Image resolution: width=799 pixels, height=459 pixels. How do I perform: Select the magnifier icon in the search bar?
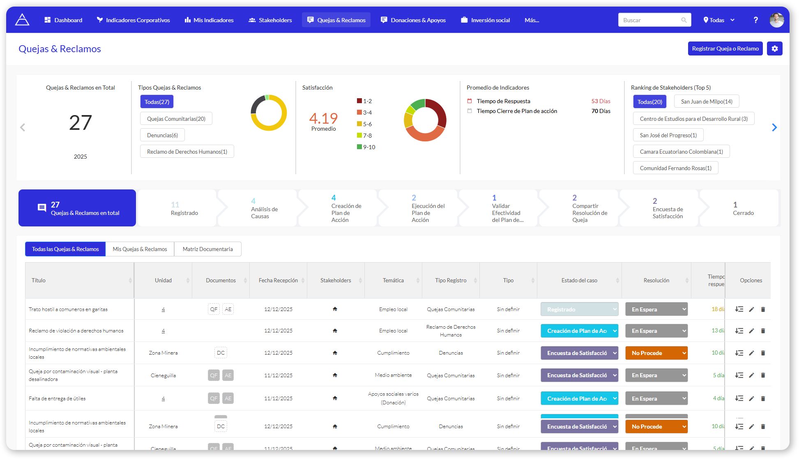[x=684, y=20]
